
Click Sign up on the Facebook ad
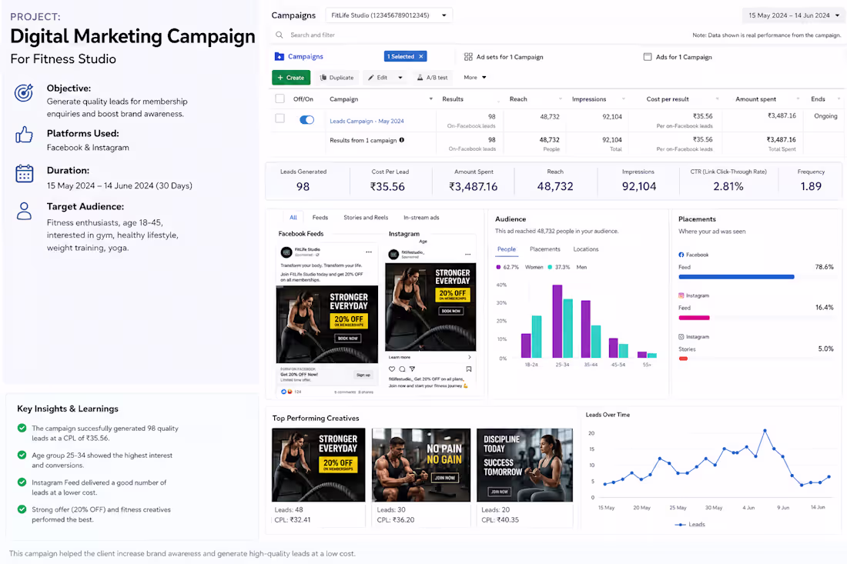[x=363, y=375]
